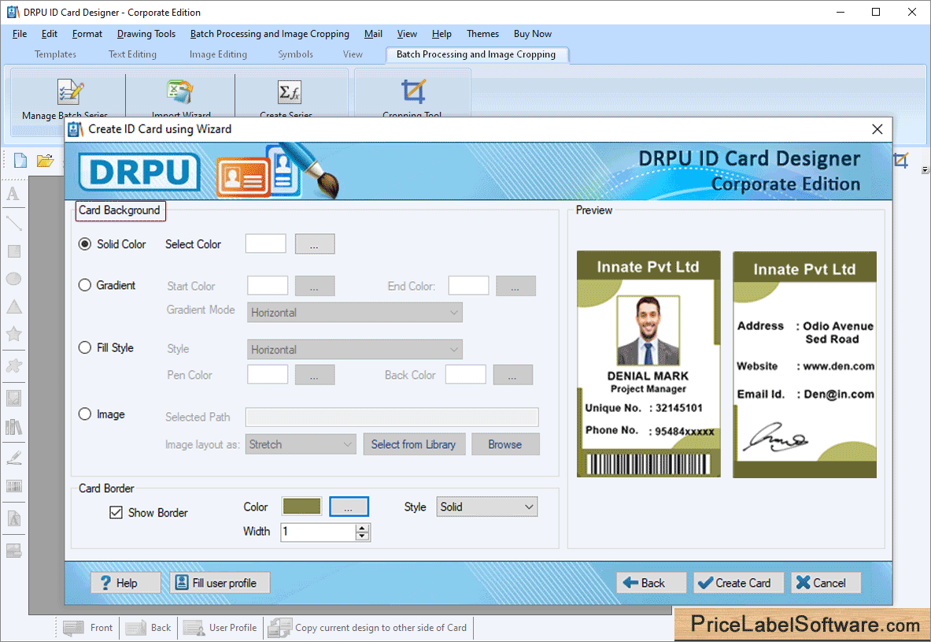Open the Gradient Mode dropdown
931x642 pixels.
[x=353, y=312]
